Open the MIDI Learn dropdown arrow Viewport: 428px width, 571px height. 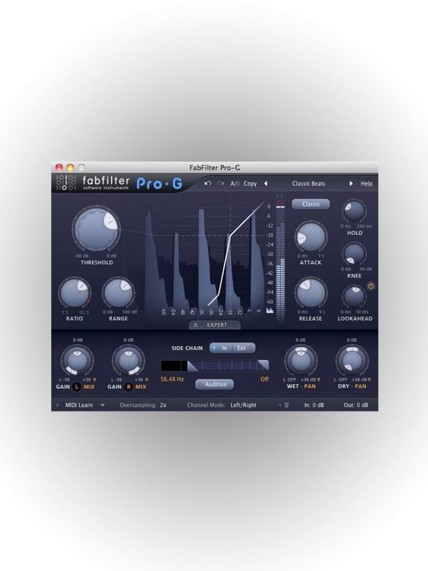[x=103, y=405]
